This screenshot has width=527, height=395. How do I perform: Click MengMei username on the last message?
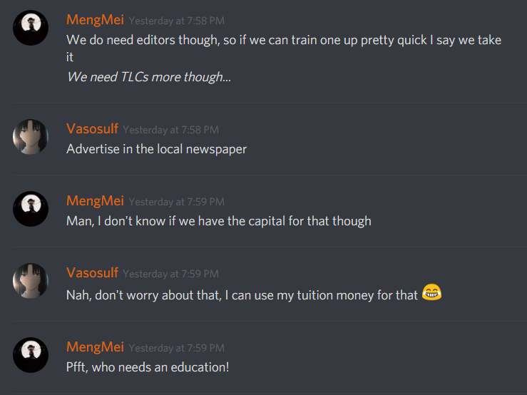pos(95,347)
